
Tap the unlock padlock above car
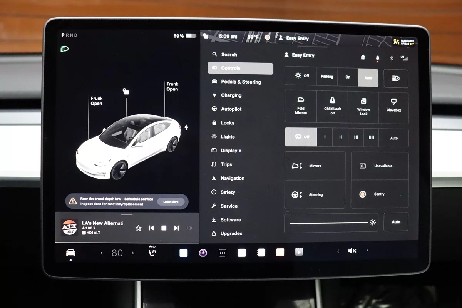(x=126, y=91)
